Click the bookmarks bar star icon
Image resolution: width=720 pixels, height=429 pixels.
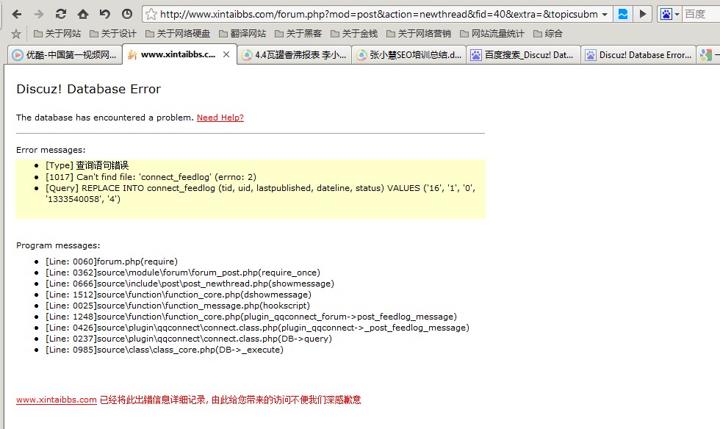coord(16,34)
